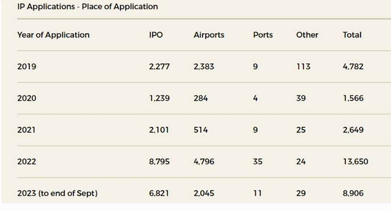Click the 2022 year row label
Viewport: 391px width, 211px height.
tap(26, 162)
